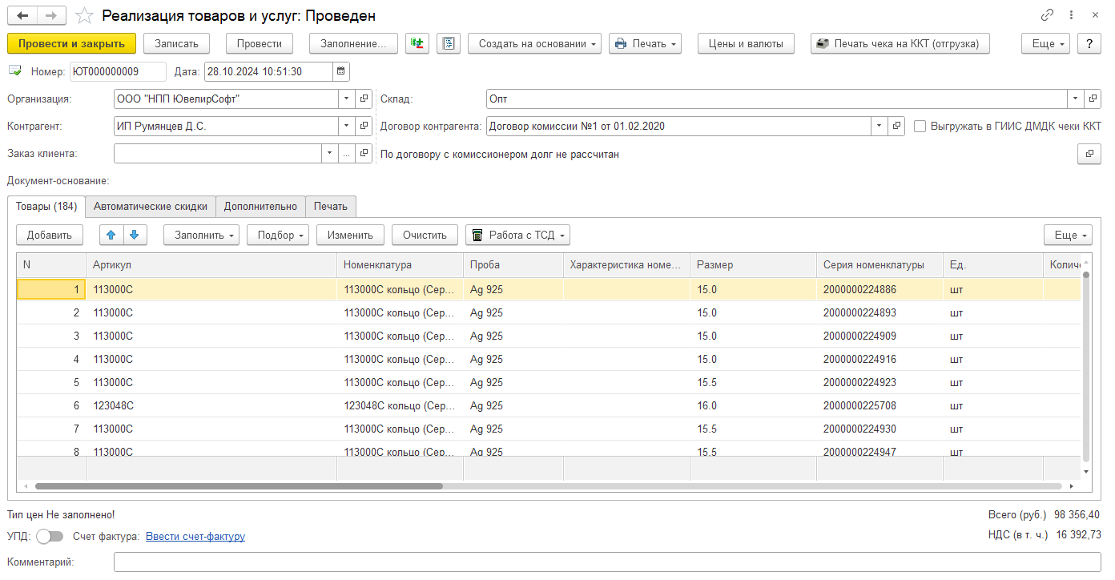Image resolution: width=1115 pixels, height=580 pixels.
Task: Open the document structure report icon
Action: coord(449,43)
